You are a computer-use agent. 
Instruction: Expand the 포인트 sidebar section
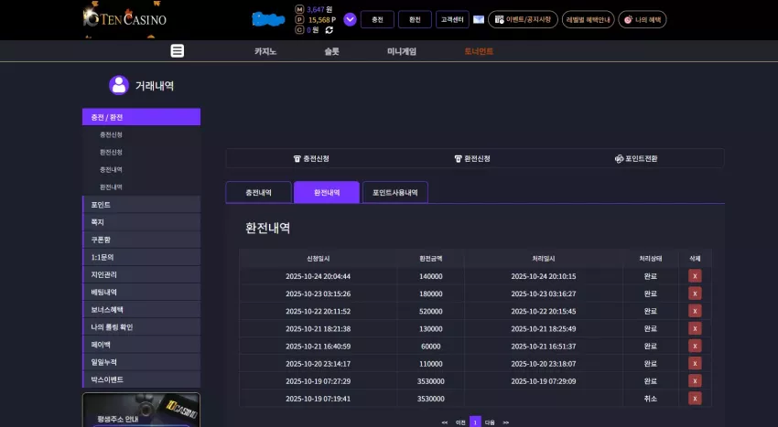(x=141, y=204)
